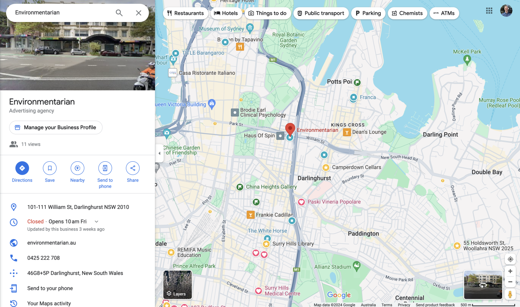520x307 pixels.
Task: Select the Chemists category
Action: click(407, 13)
